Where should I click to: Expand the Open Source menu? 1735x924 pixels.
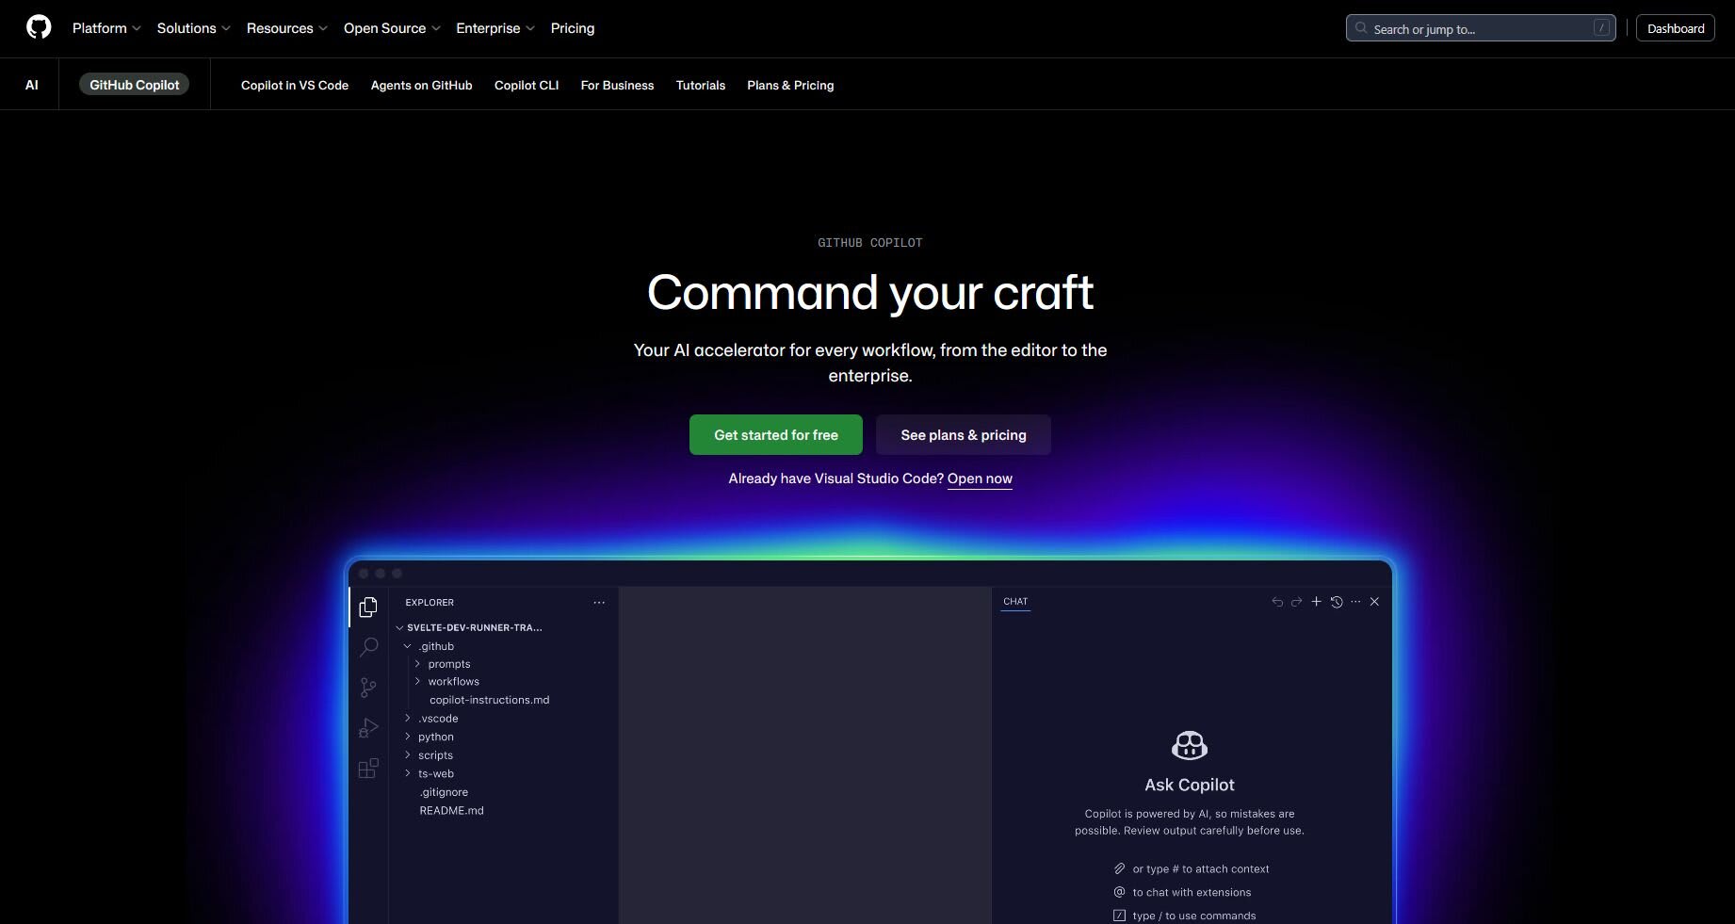[392, 28]
